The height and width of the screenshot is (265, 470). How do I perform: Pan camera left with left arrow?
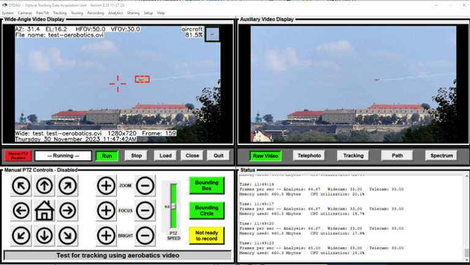point(21,211)
